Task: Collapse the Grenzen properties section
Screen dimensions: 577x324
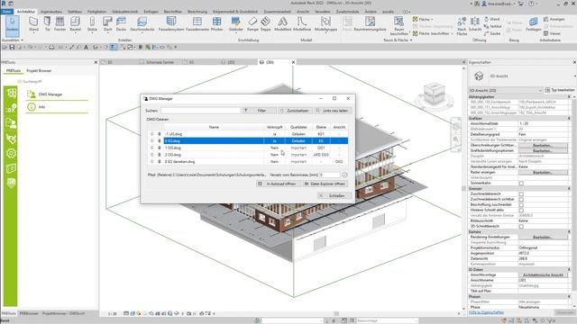Action: tap(569, 188)
